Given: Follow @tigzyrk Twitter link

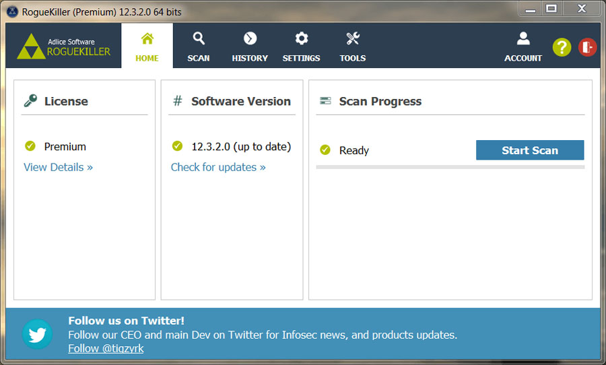Looking at the screenshot, I should 106,348.
